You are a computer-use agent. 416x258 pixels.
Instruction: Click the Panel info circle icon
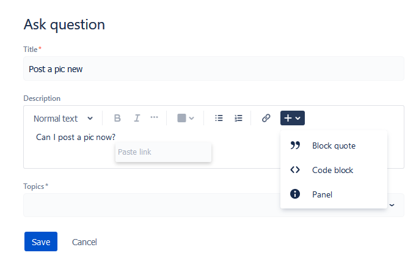(x=295, y=194)
